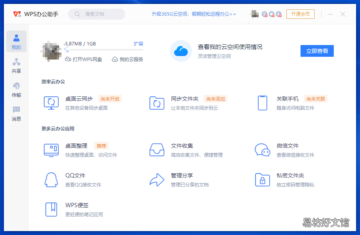Open the QQ文件 penguin icon

tap(51, 180)
